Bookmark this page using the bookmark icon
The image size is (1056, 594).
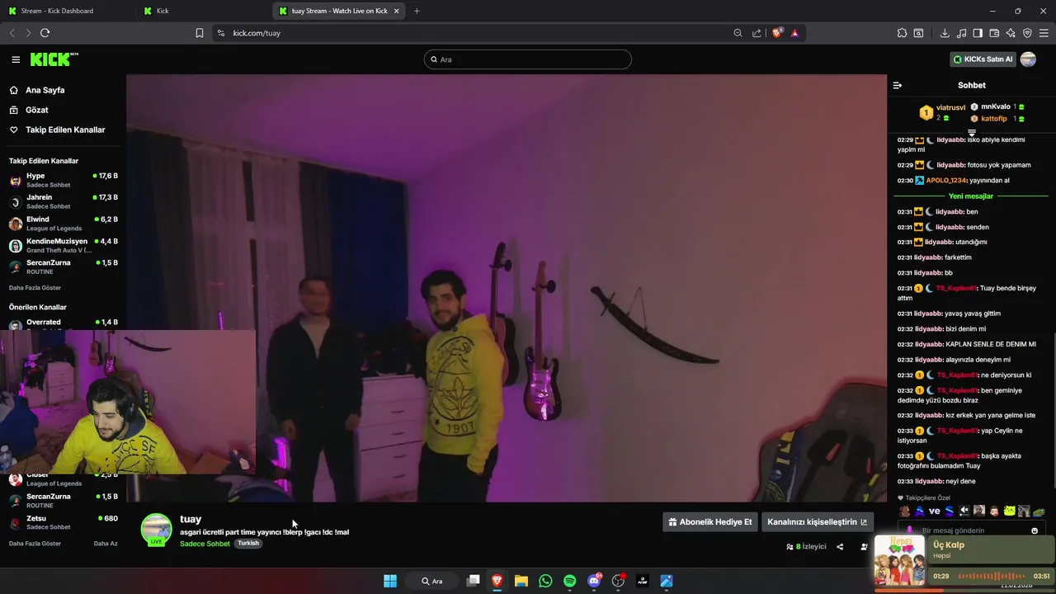tap(199, 33)
